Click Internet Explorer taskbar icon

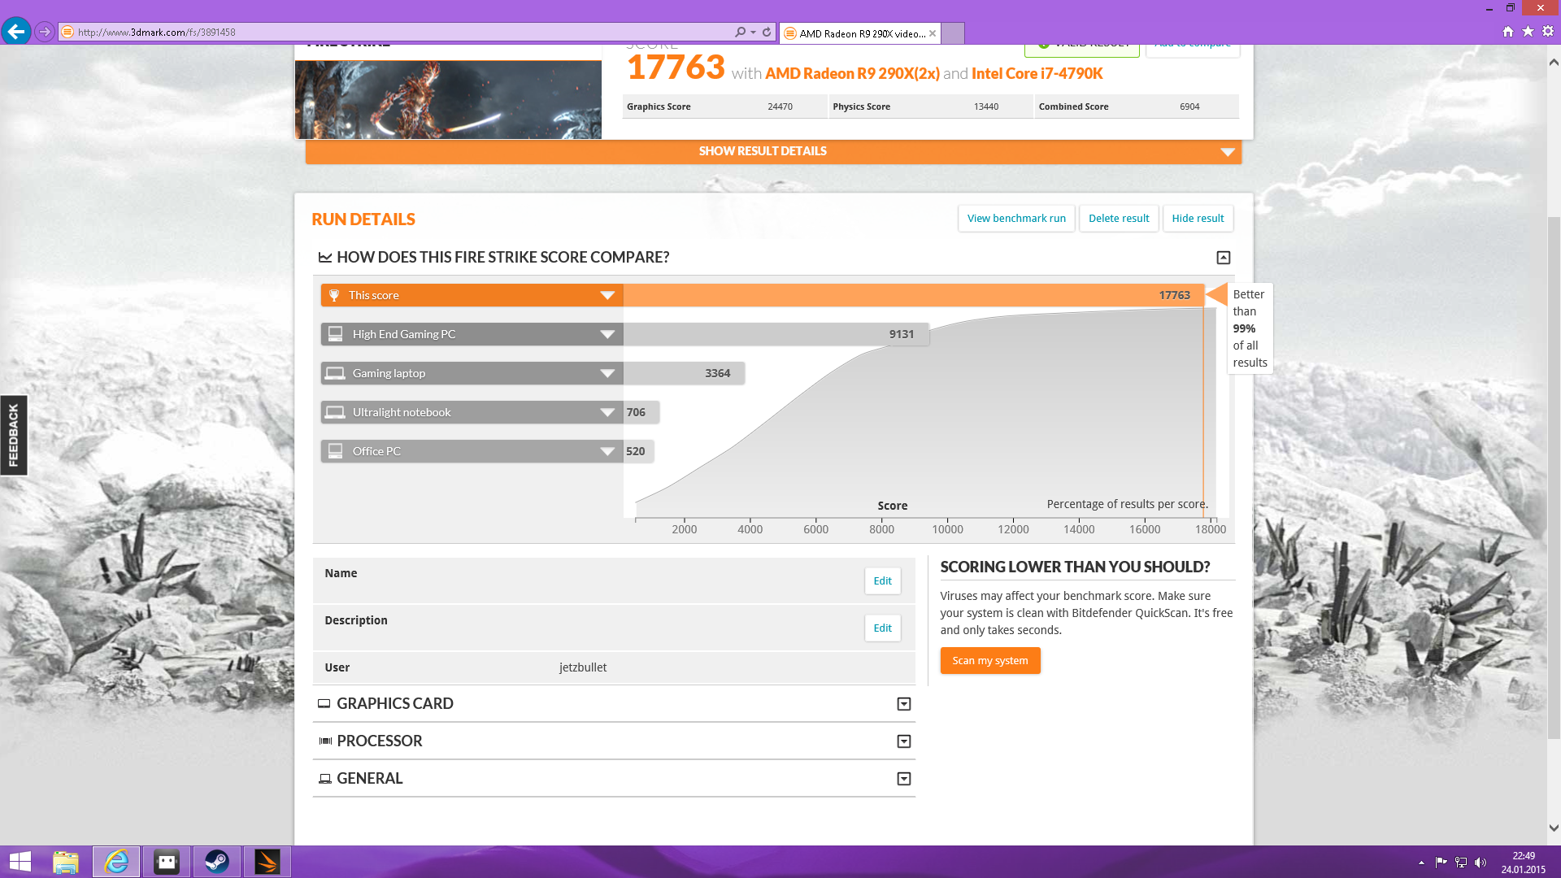tap(116, 862)
